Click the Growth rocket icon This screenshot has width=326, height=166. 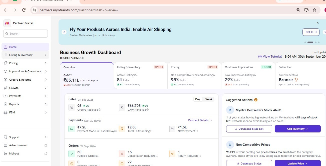[6, 88]
